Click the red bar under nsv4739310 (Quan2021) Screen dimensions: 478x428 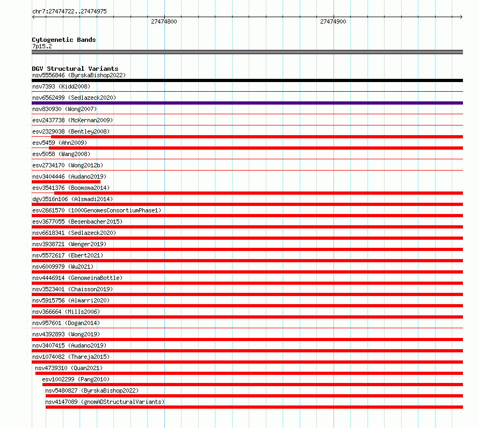coord(249,373)
